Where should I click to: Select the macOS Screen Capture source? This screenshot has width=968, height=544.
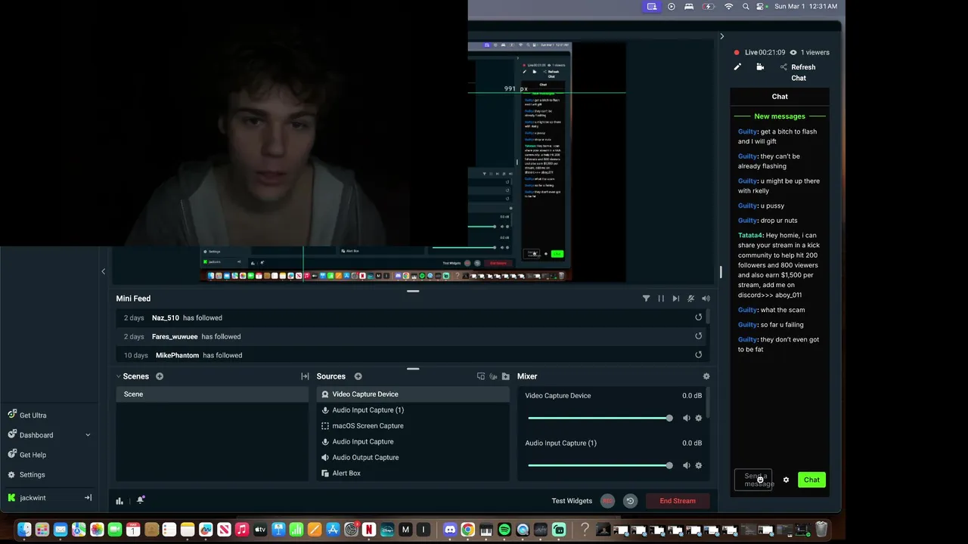413,426
